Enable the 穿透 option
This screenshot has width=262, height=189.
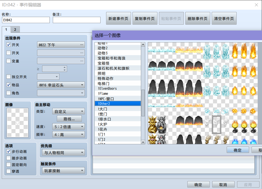point(8,171)
